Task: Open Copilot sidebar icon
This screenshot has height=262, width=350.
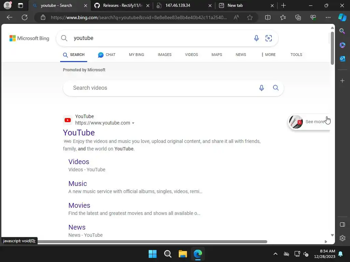Action: click(342, 17)
